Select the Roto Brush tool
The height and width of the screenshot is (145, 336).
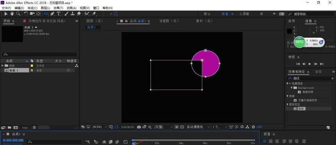87,14
